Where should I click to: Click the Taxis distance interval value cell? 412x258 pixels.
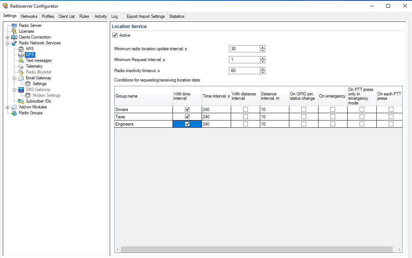pos(274,117)
